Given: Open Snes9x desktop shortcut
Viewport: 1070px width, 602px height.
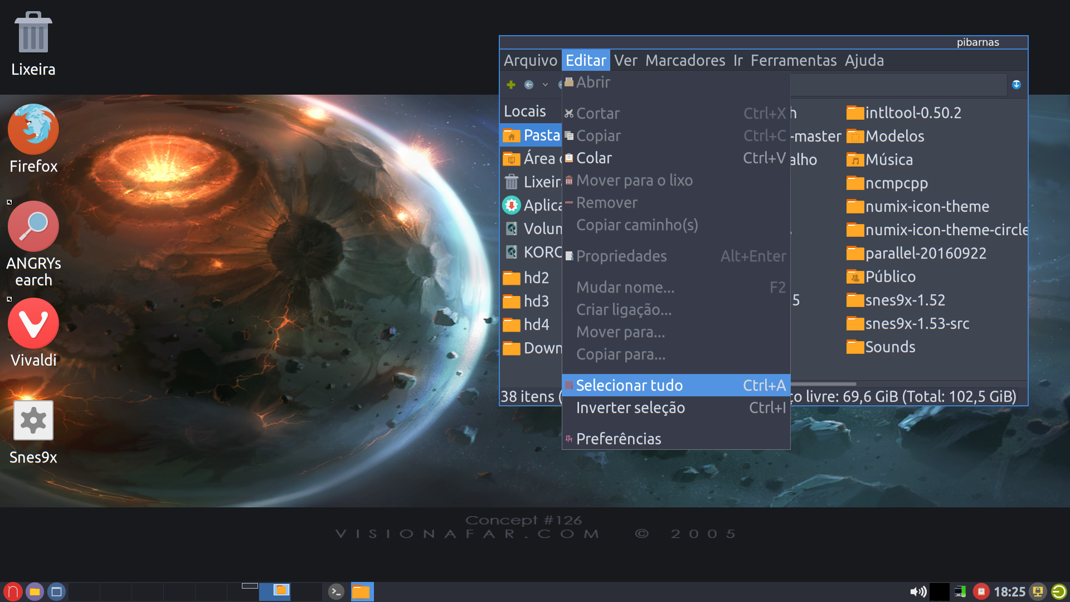Looking at the screenshot, I should (x=33, y=433).
